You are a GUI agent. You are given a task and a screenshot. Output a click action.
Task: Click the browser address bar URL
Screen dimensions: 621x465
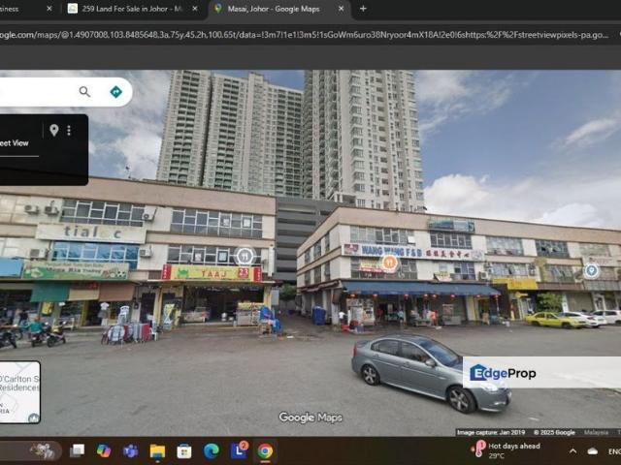pos(305,35)
